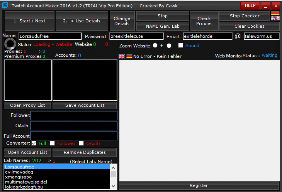Click the Full Account text field
This screenshot has height=192, width=282.
pos(74,136)
